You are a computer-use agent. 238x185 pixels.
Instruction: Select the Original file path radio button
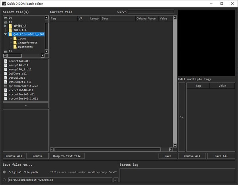click(4, 172)
